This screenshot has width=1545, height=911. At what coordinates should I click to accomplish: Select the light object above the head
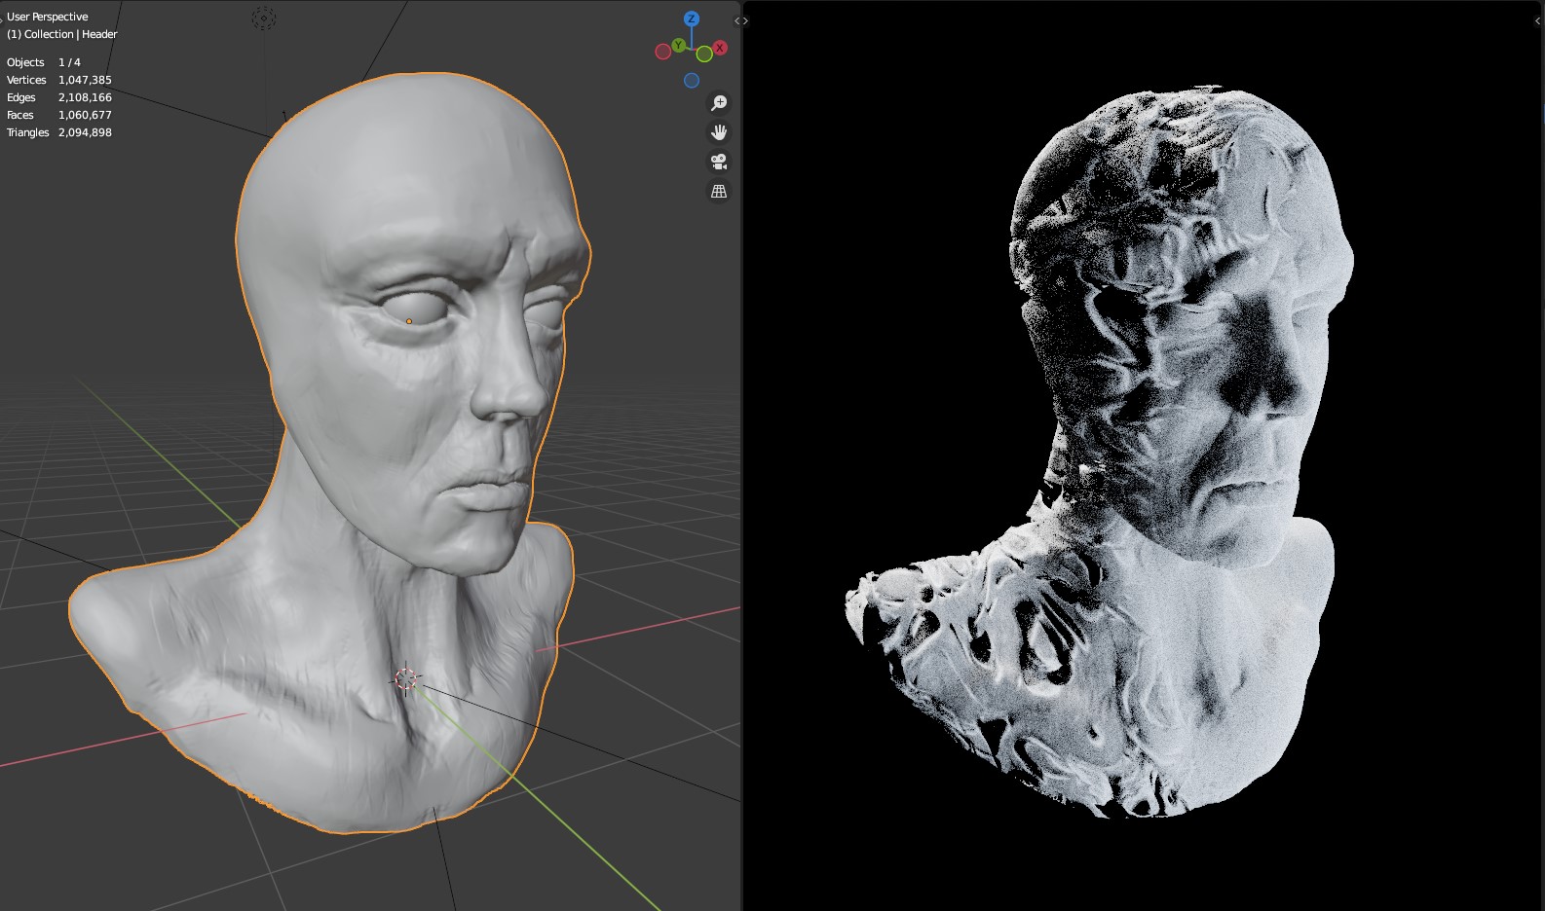click(x=264, y=18)
